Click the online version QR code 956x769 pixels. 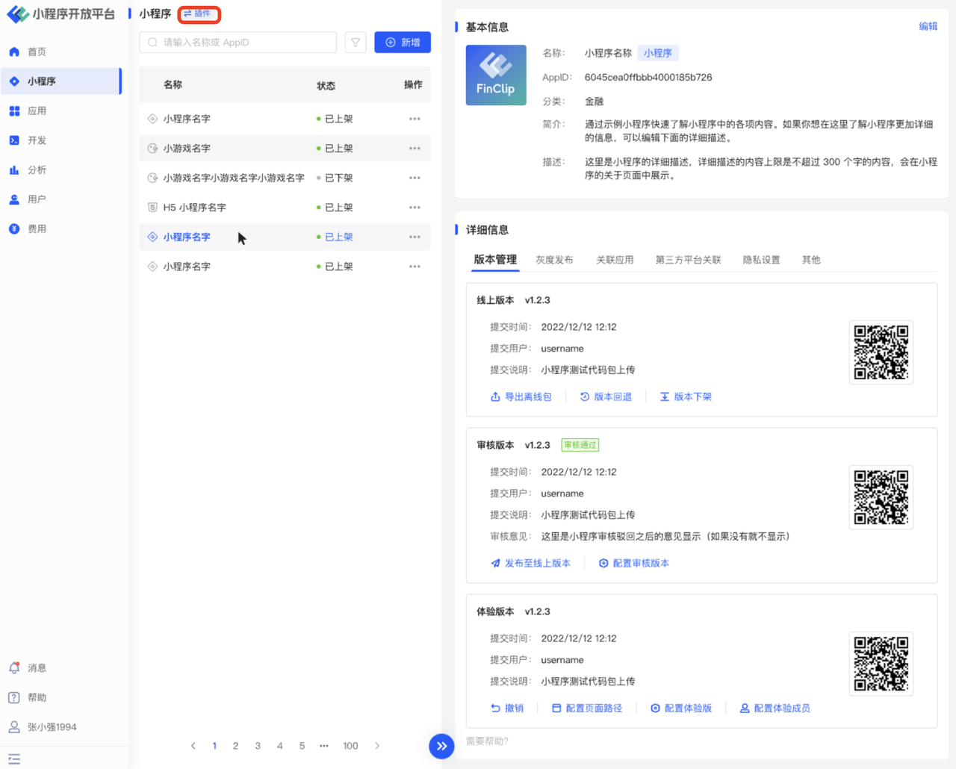pos(881,352)
